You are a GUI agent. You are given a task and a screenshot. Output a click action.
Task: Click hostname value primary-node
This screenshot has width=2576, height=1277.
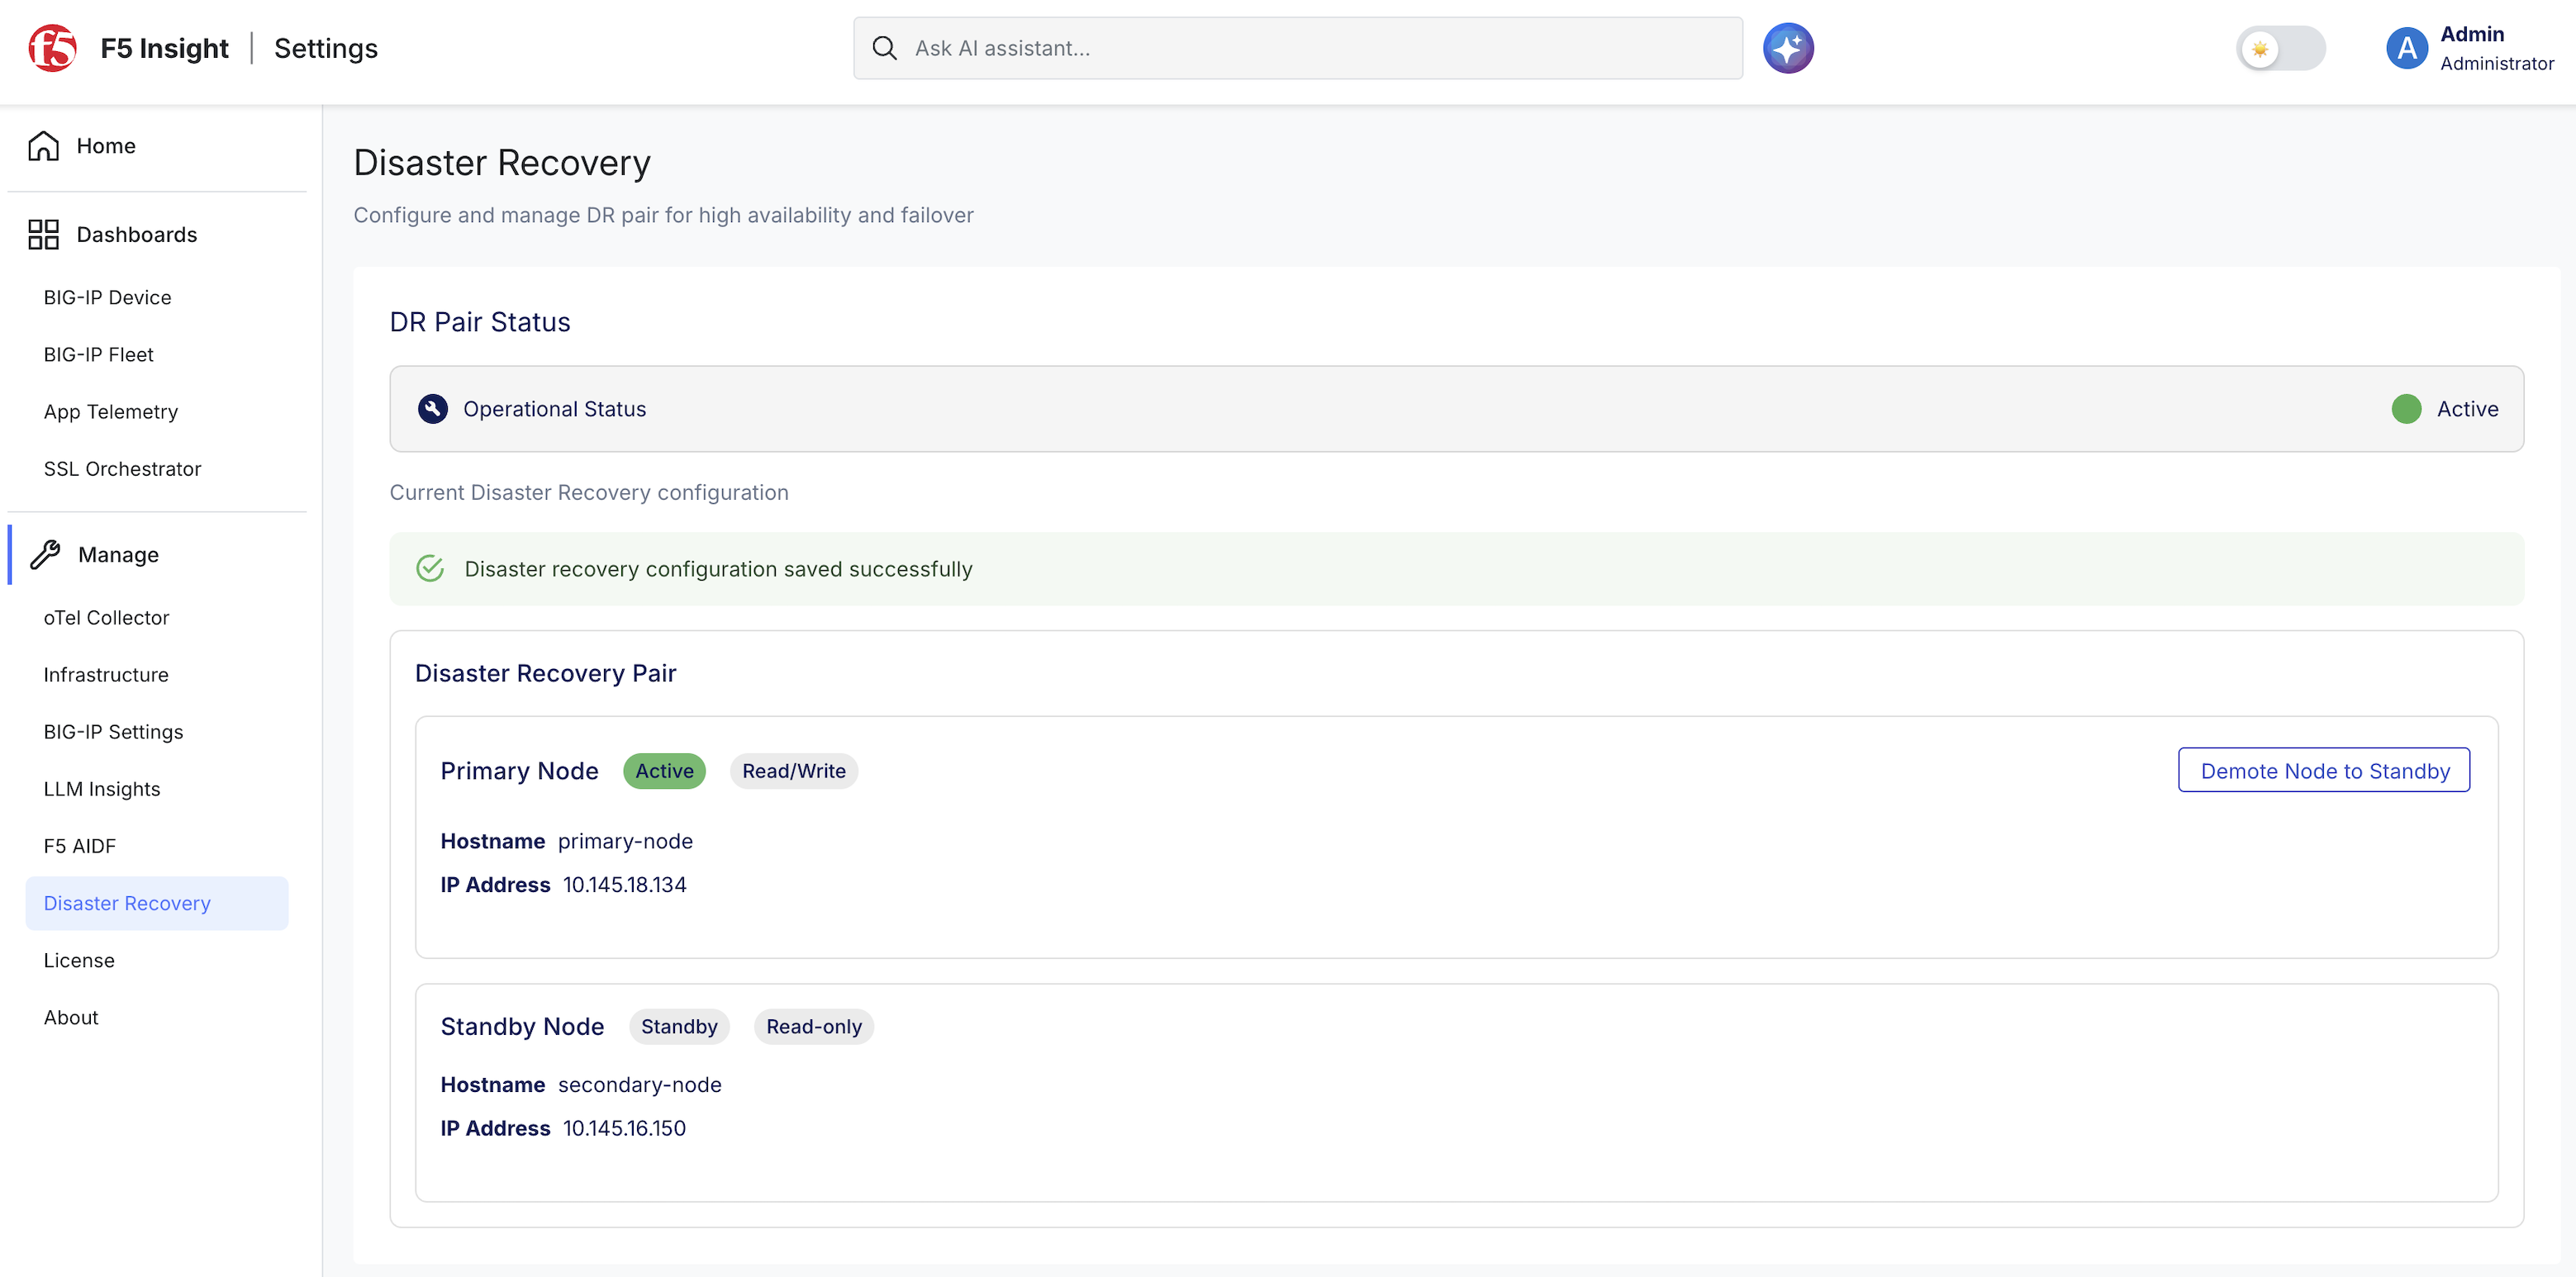coord(625,841)
